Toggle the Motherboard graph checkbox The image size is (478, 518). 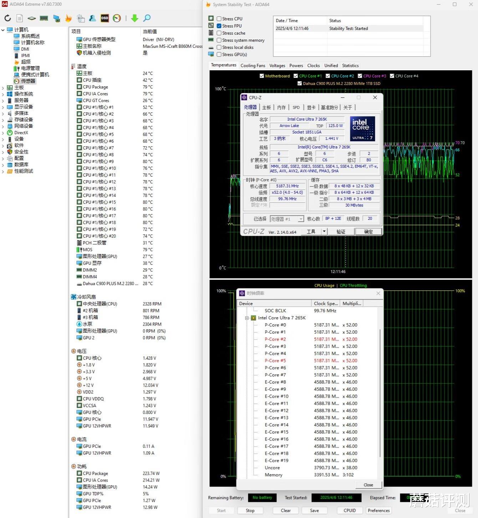point(262,76)
